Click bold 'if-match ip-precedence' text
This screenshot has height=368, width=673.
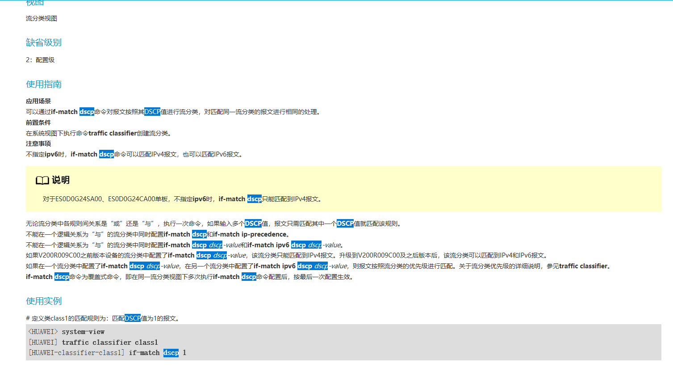point(250,234)
